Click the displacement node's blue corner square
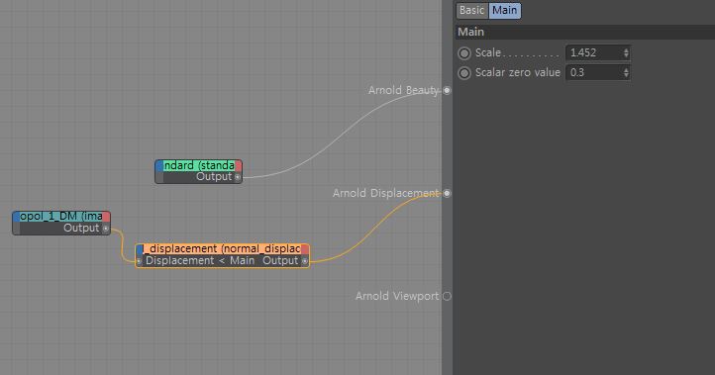Image resolution: width=715 pixels, height=375 pixels. [140, 248]
